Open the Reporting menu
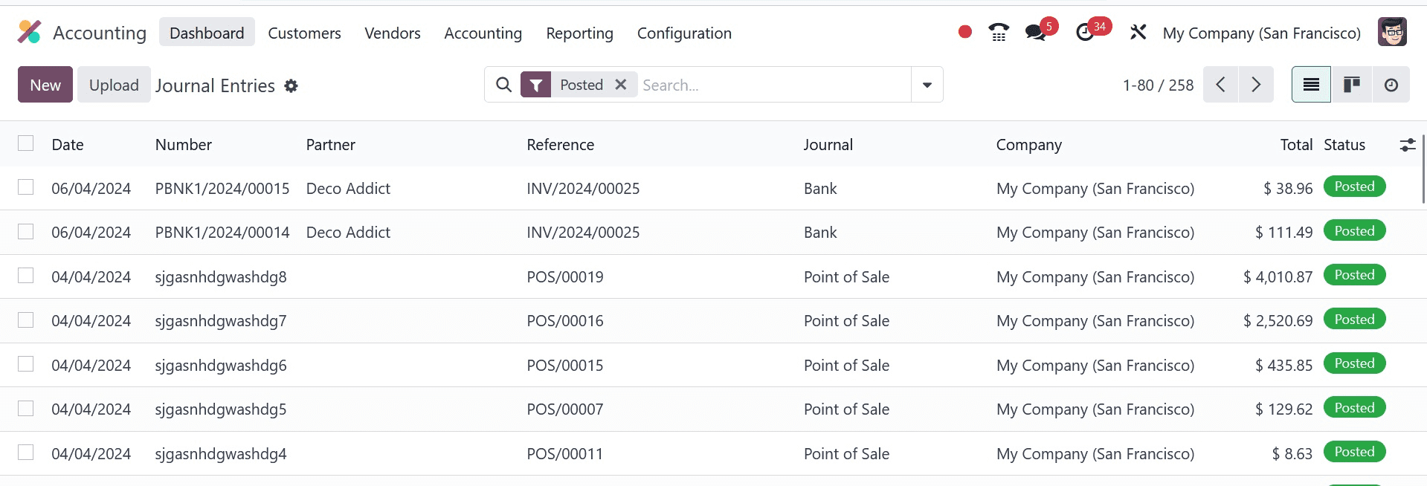The width and height of the screenshot is (1427, 486). coord(580,33)
